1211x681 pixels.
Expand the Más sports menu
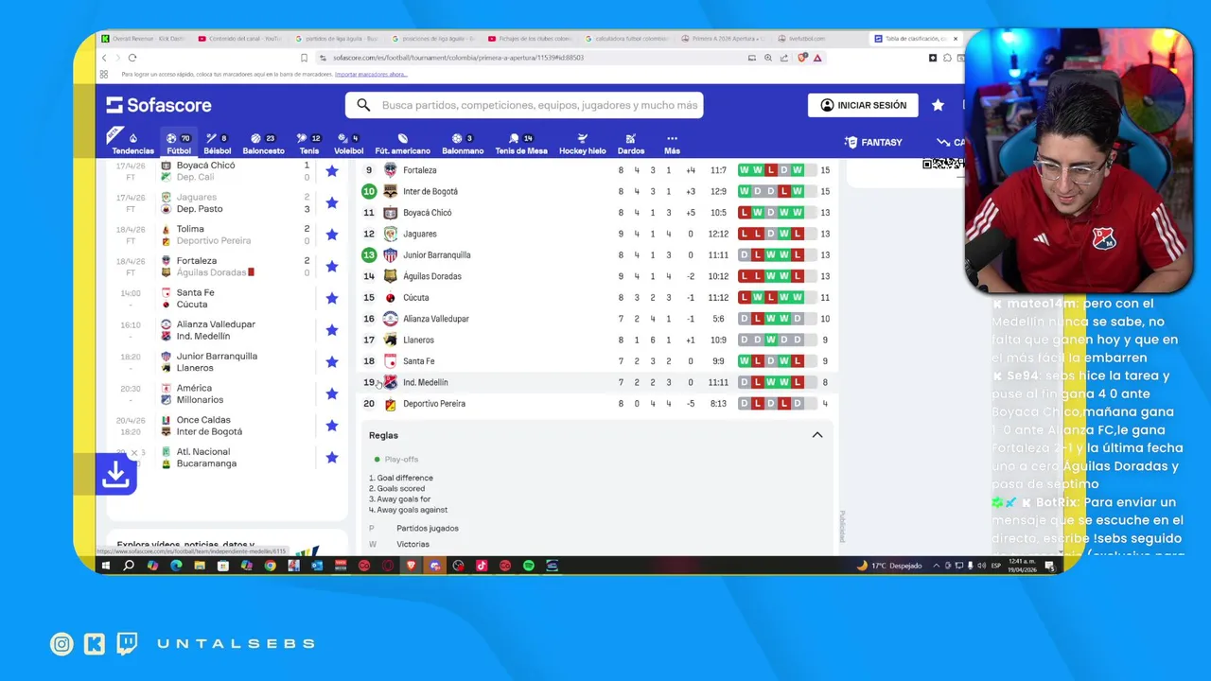(x=672, y=144)
